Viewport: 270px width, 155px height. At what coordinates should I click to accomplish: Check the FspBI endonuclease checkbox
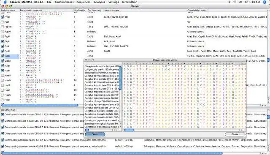coord(3,36)
